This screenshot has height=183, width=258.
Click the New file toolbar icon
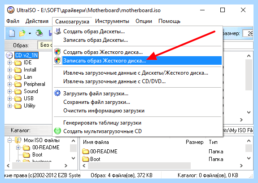(12, 33)
